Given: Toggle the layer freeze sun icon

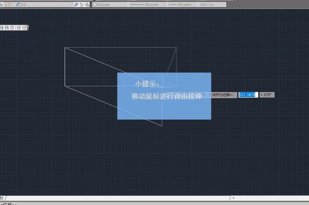Looking at the screenshot, I should (x=9, y=4).
